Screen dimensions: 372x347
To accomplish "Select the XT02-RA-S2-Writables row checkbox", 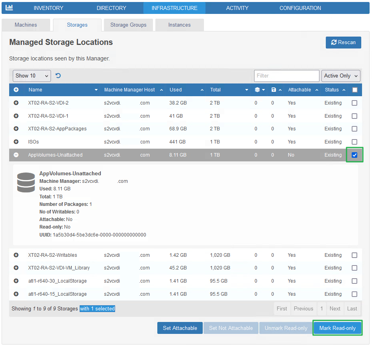I will click(x=354, y=255).
